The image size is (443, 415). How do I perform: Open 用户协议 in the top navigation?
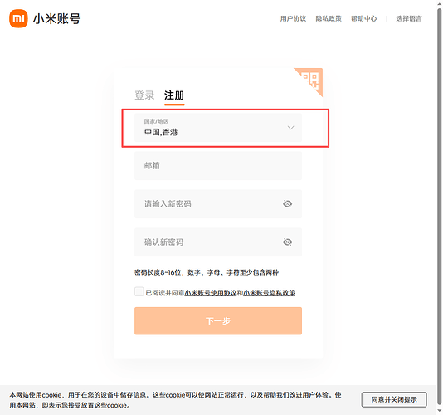tap(293, 18)
